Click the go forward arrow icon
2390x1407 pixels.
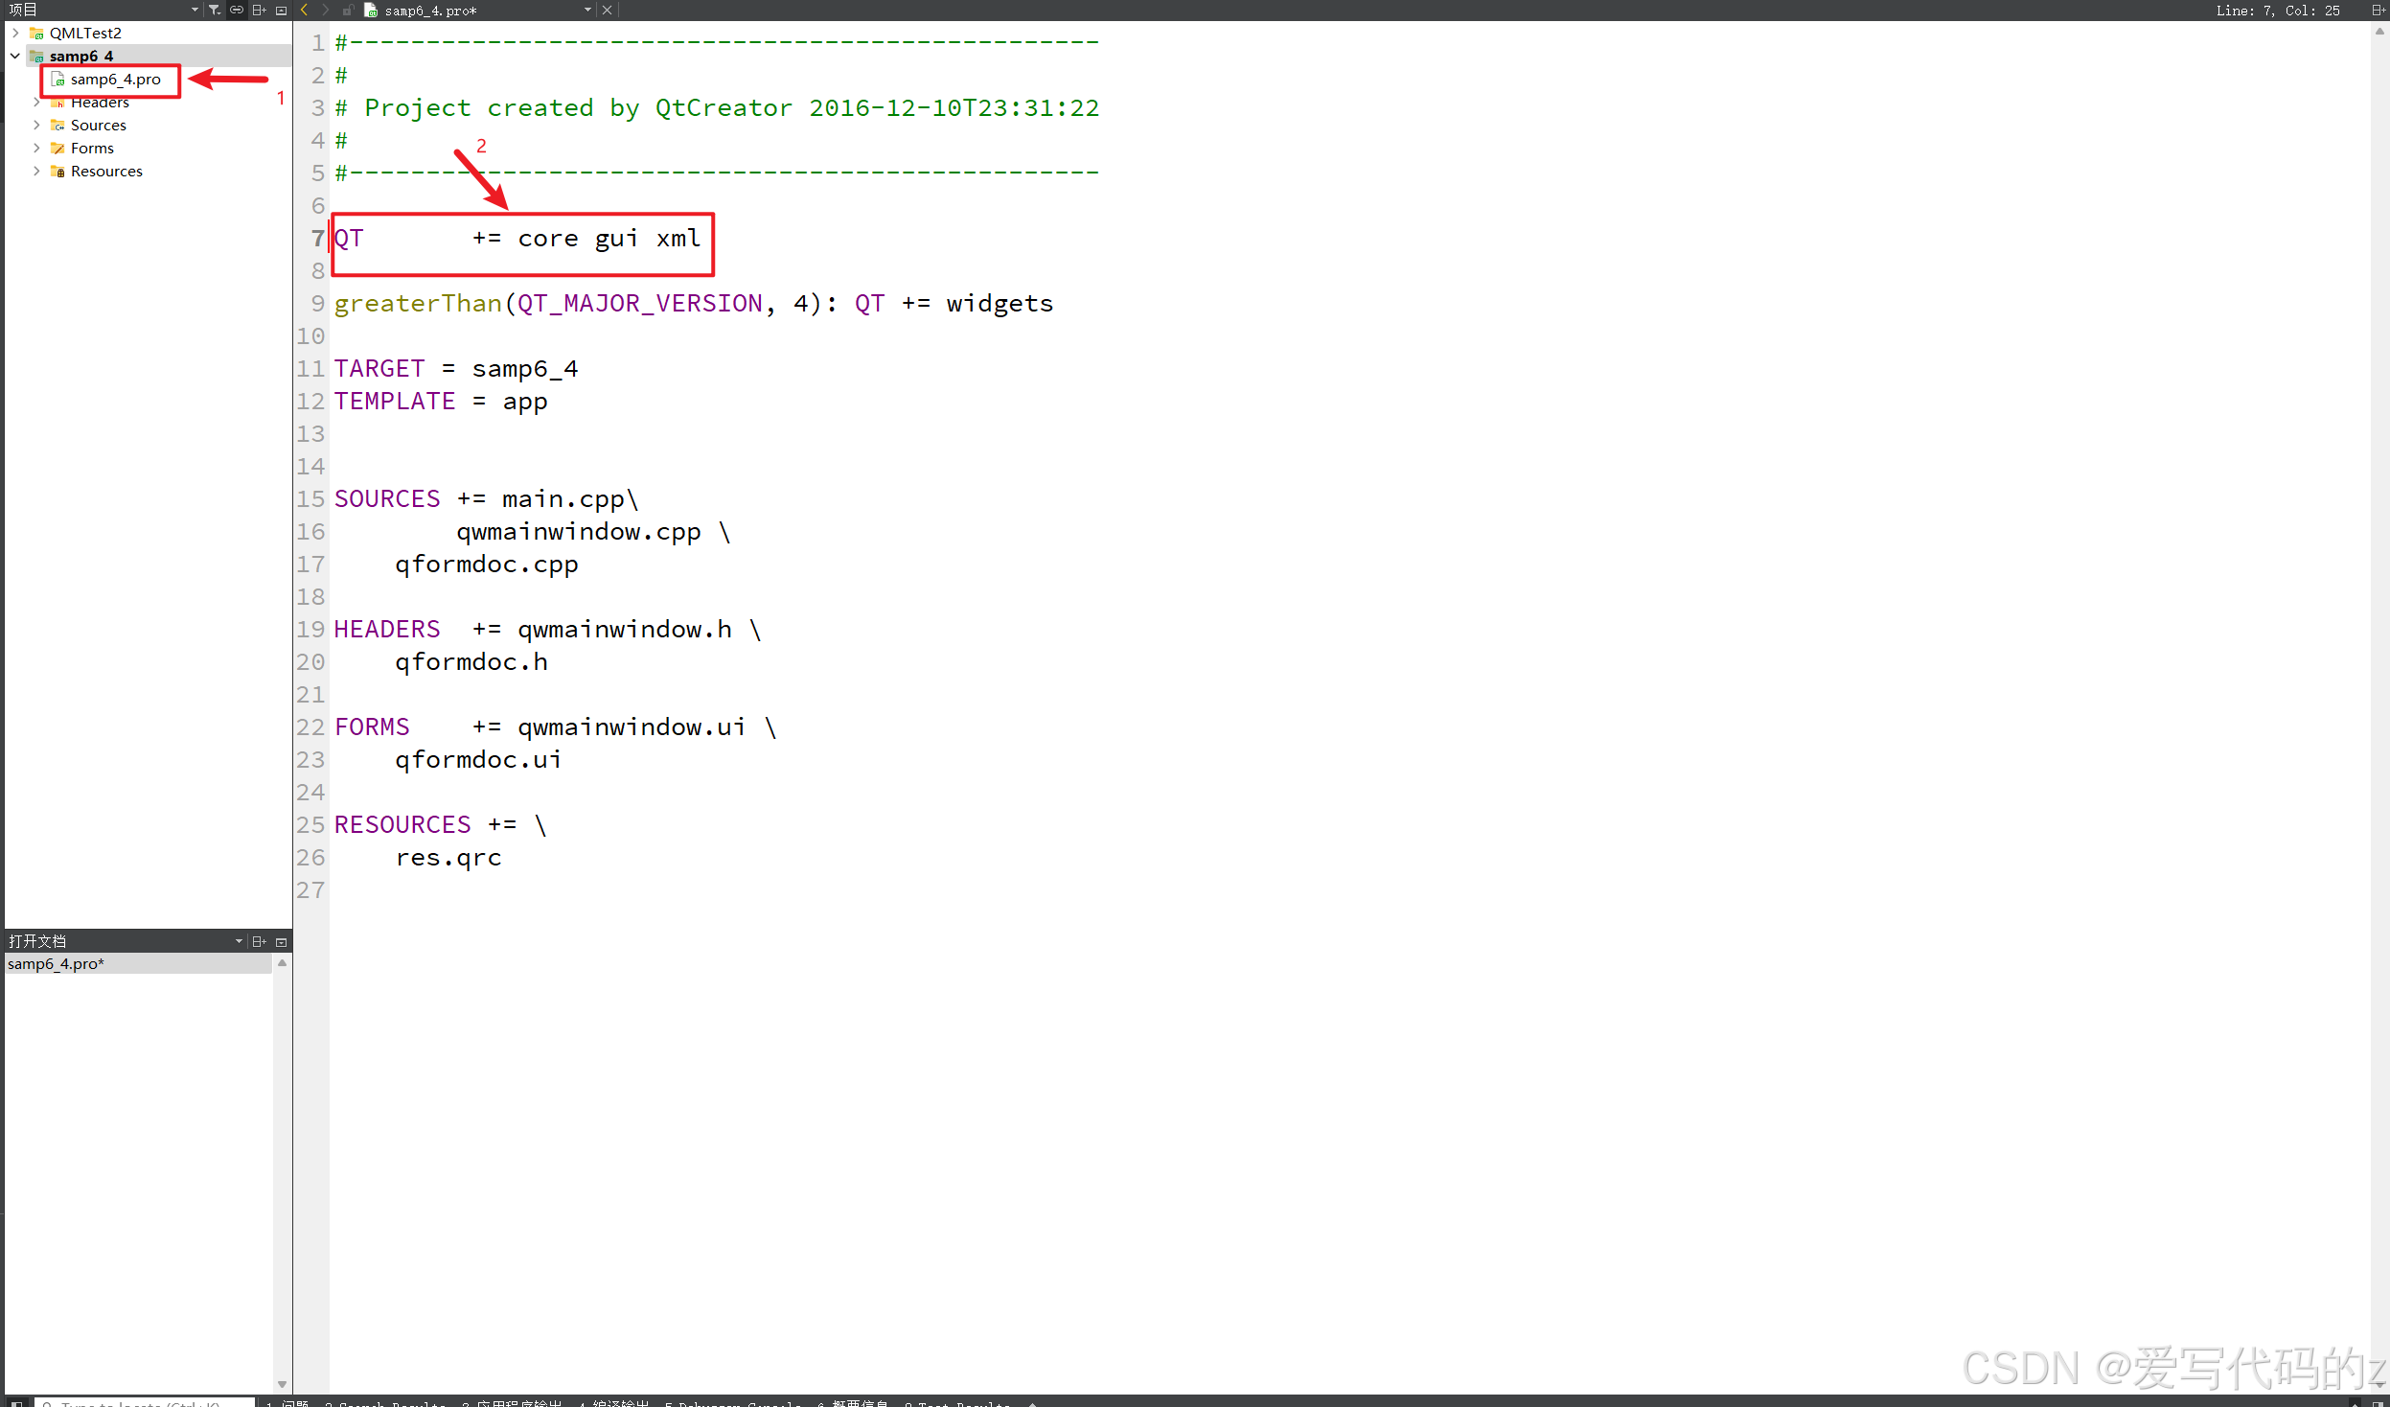[326, 10]
